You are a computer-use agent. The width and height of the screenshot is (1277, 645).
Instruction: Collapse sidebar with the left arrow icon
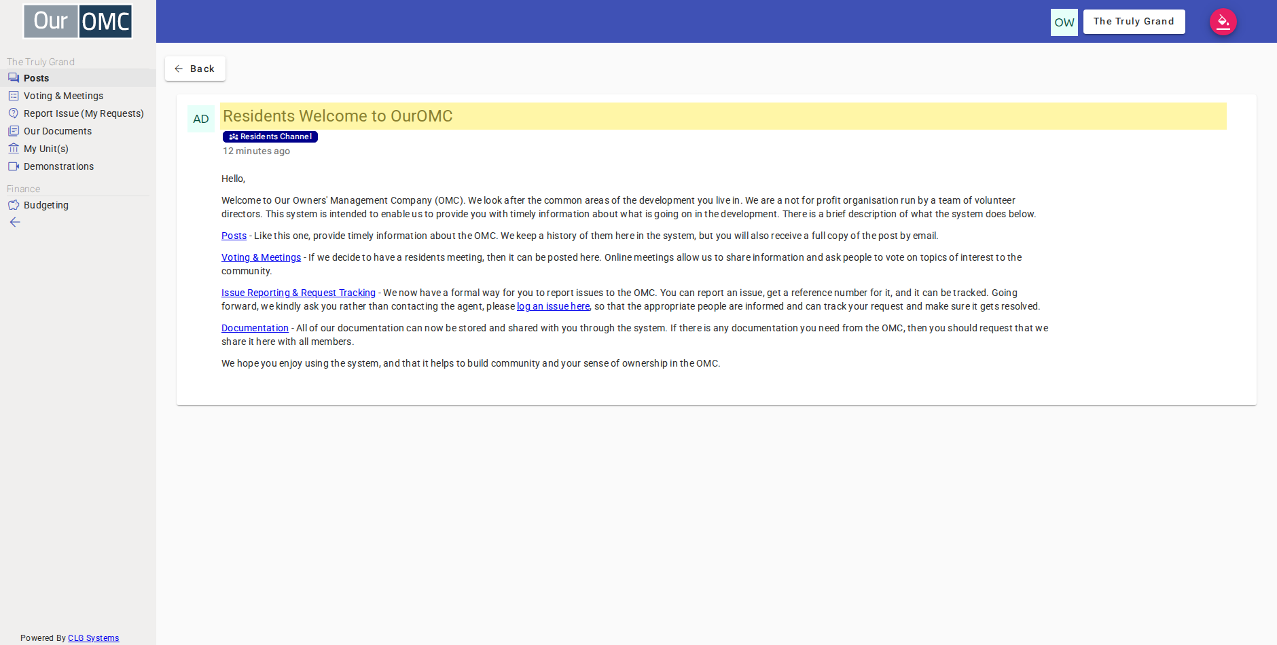(15, 222)
